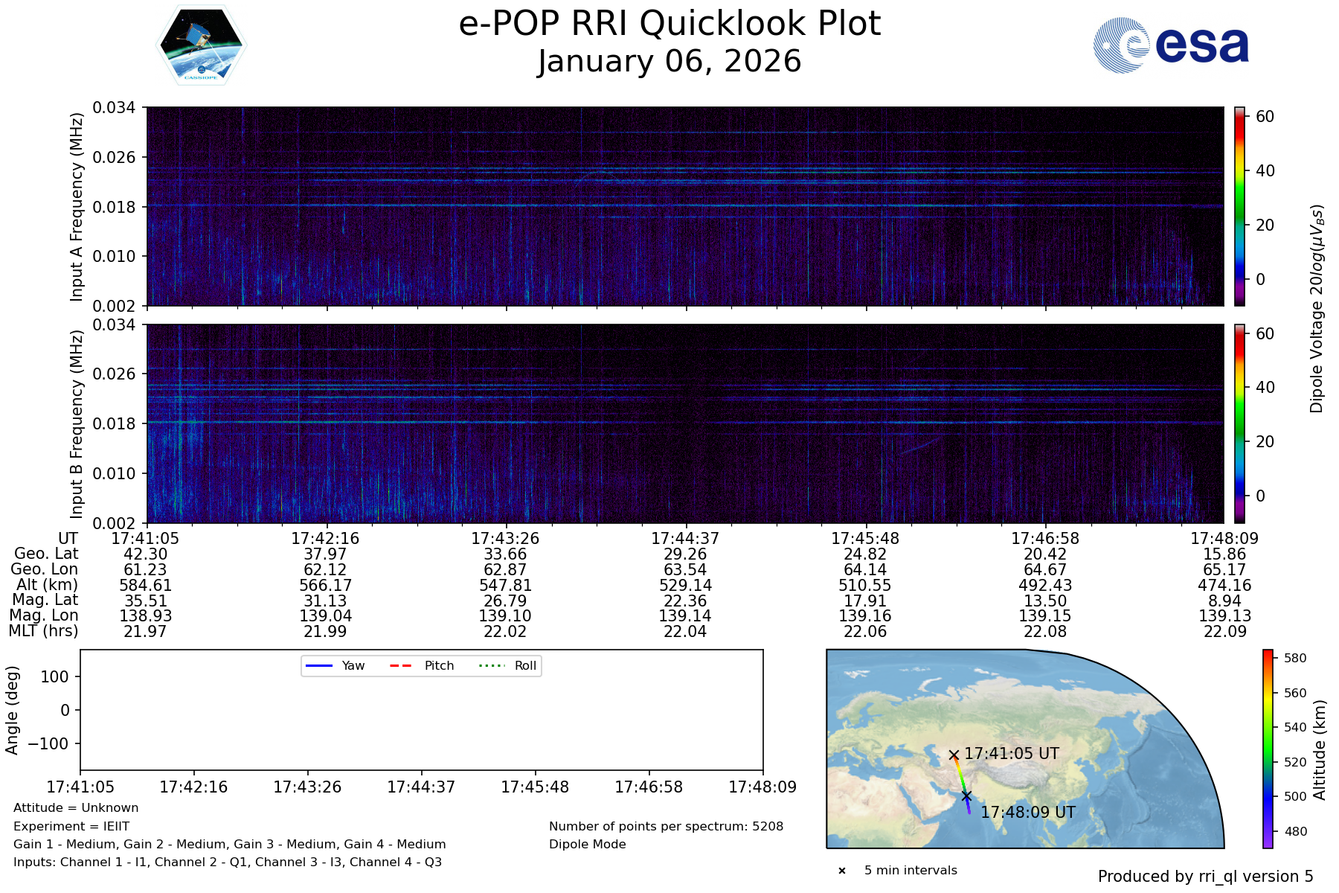Click the Input A dipole voltage colorbar

(1239, 206)
